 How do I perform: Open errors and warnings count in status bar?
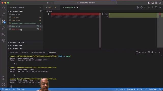pyautogui.click(x=21, y=89)
